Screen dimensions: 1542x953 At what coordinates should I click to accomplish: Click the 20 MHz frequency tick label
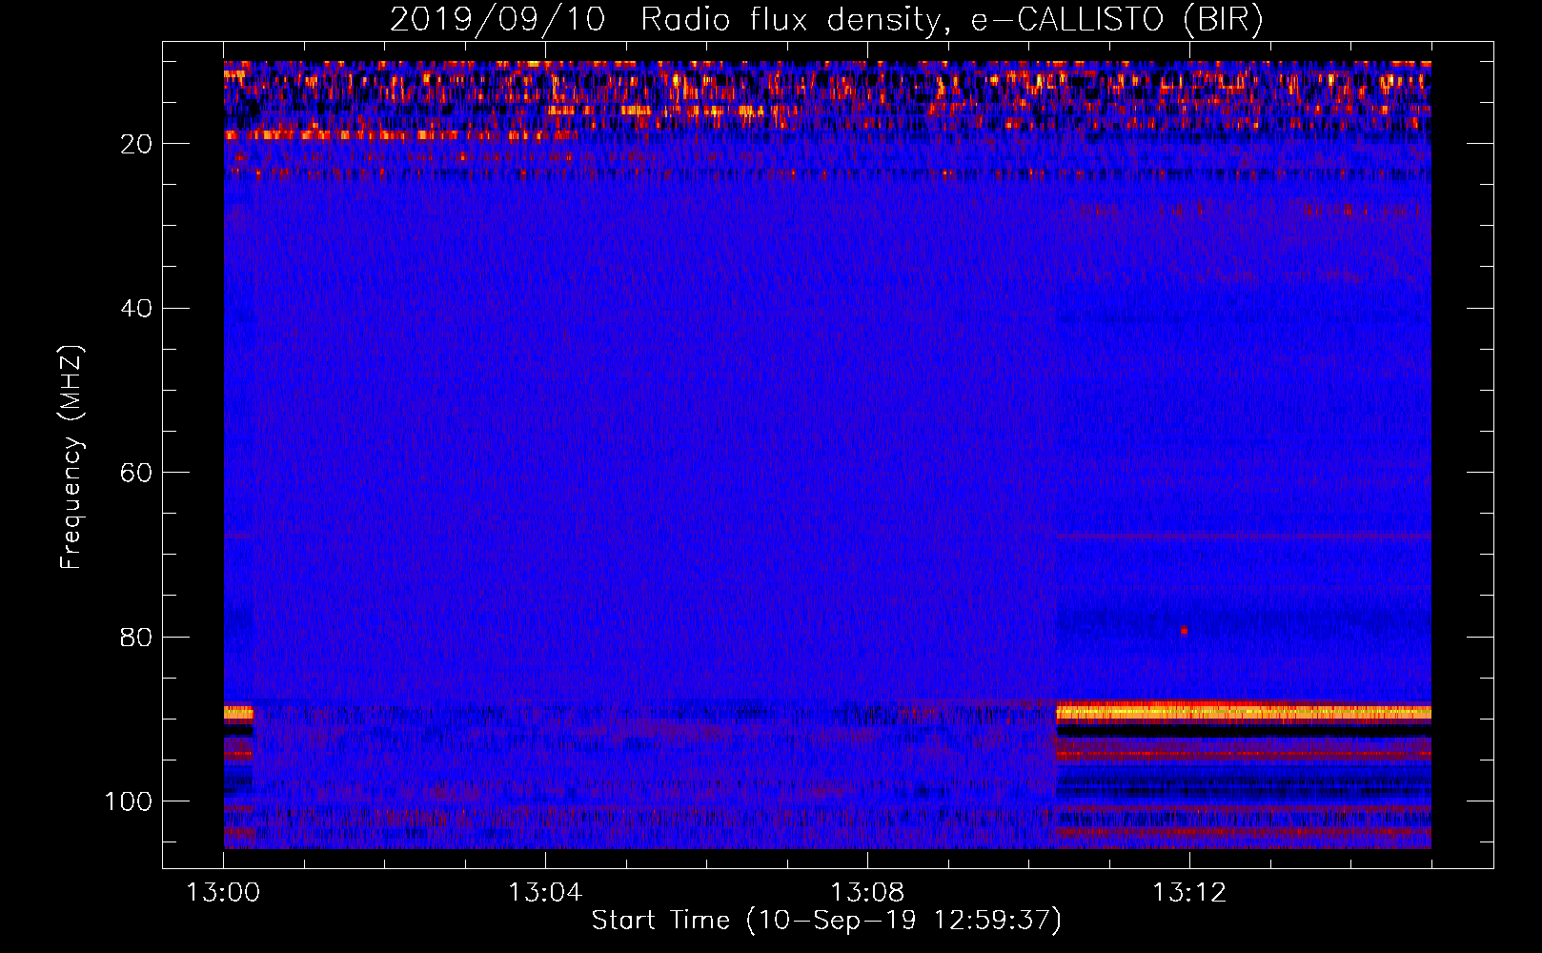coord(137,144)
